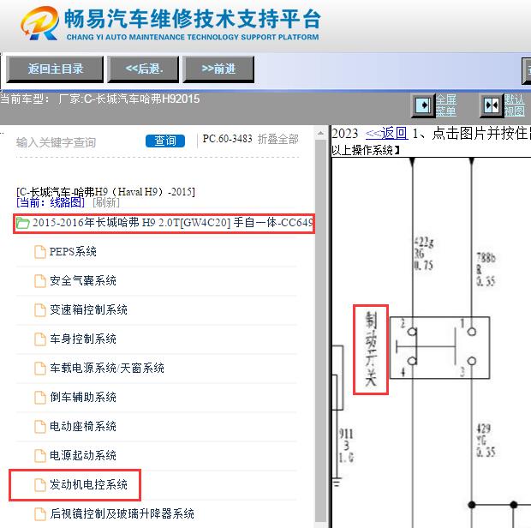Image resolution: width=531 pixels, height=528 pixels.
Task: Click the document icon beside 后视镜控制及玻璃升降器系统
Action: pyautogui.click(x=40, y=514)
